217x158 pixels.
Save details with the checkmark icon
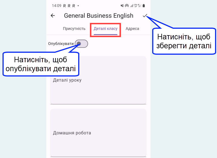[145, 16]
